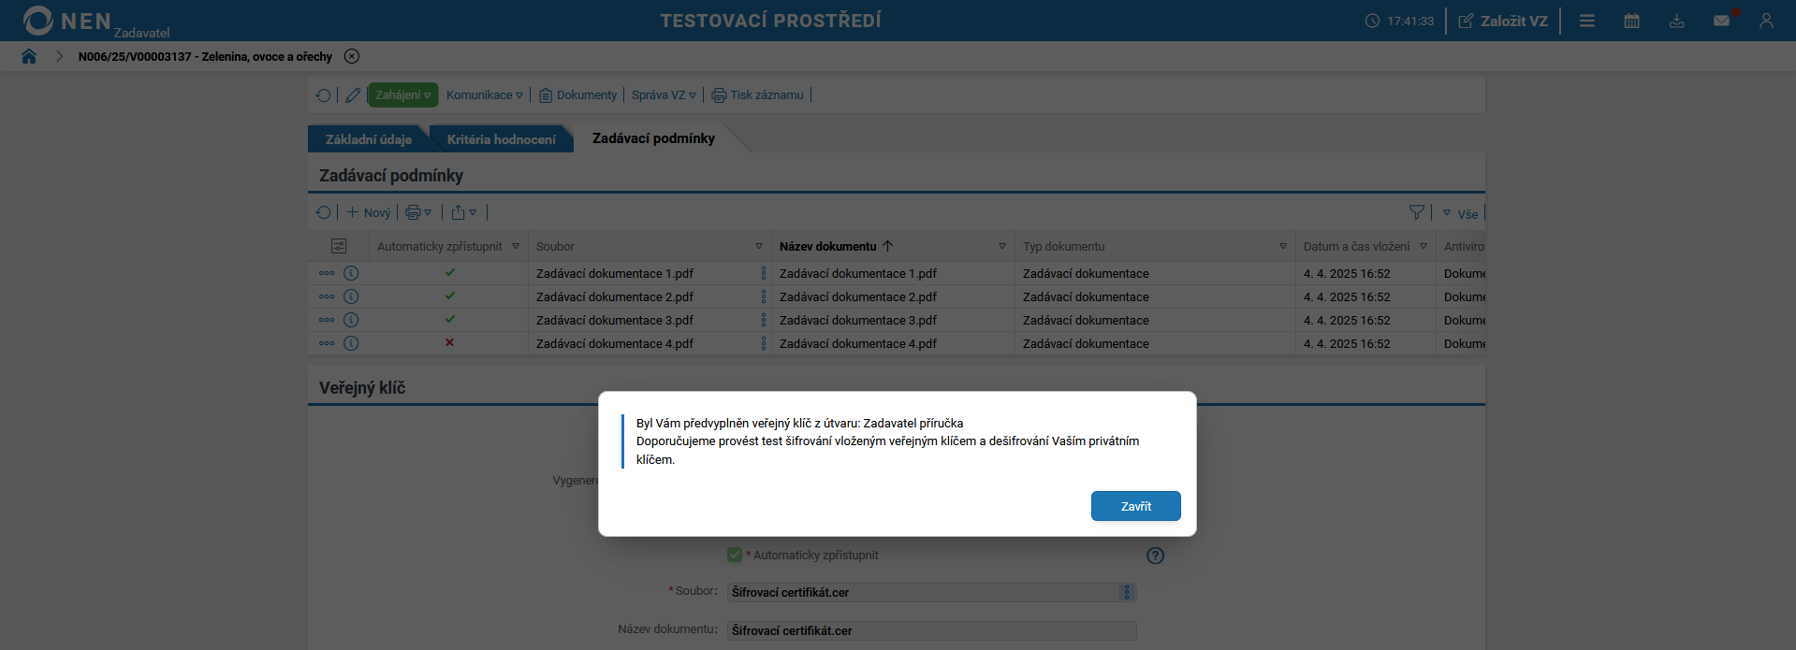Click file options dots for Zadávací dokumentace 4.pdf
This screenshot has height=650, width=1796.
pyautogui.click(x=764, y=343)
